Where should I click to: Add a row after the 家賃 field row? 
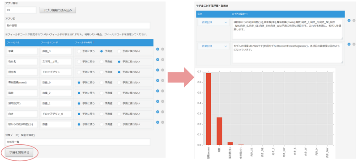[x=158, y=49]
